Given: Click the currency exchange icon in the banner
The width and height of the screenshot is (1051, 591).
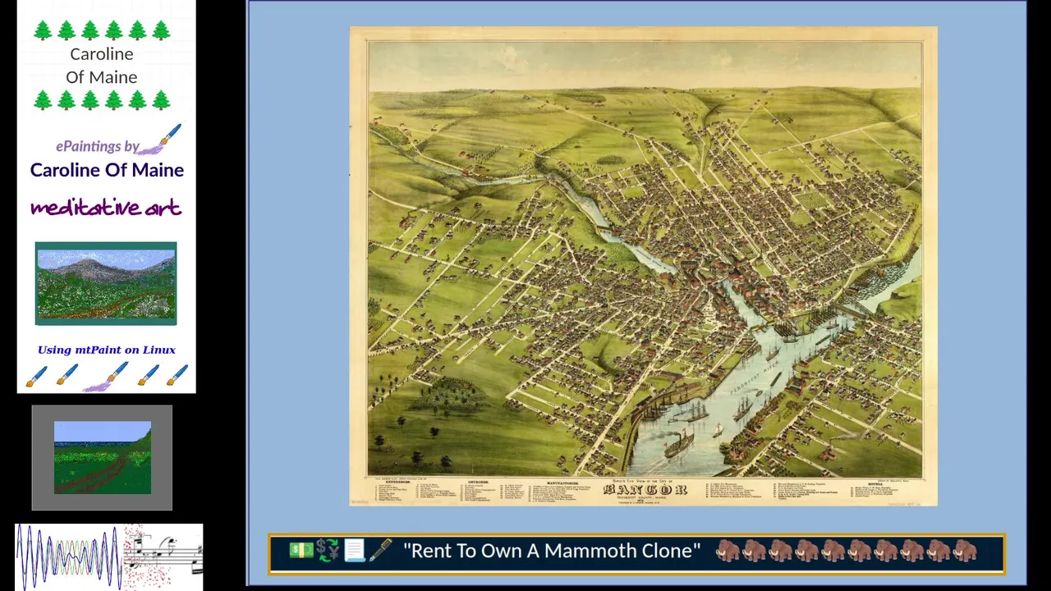Looking at the screenshot, I should [327, 551].
